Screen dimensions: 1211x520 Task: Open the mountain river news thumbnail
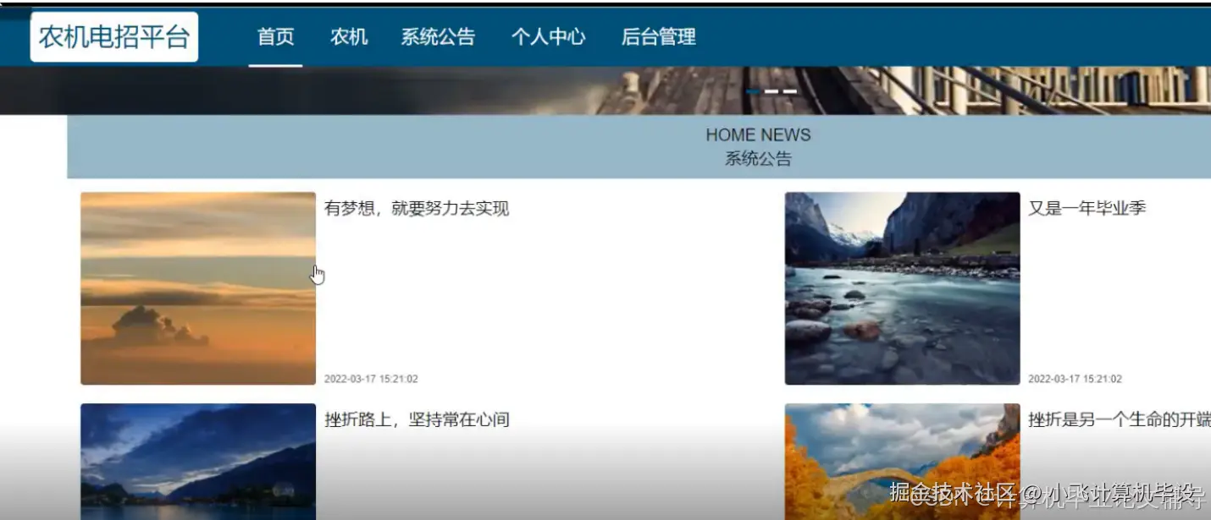point(902,288)
